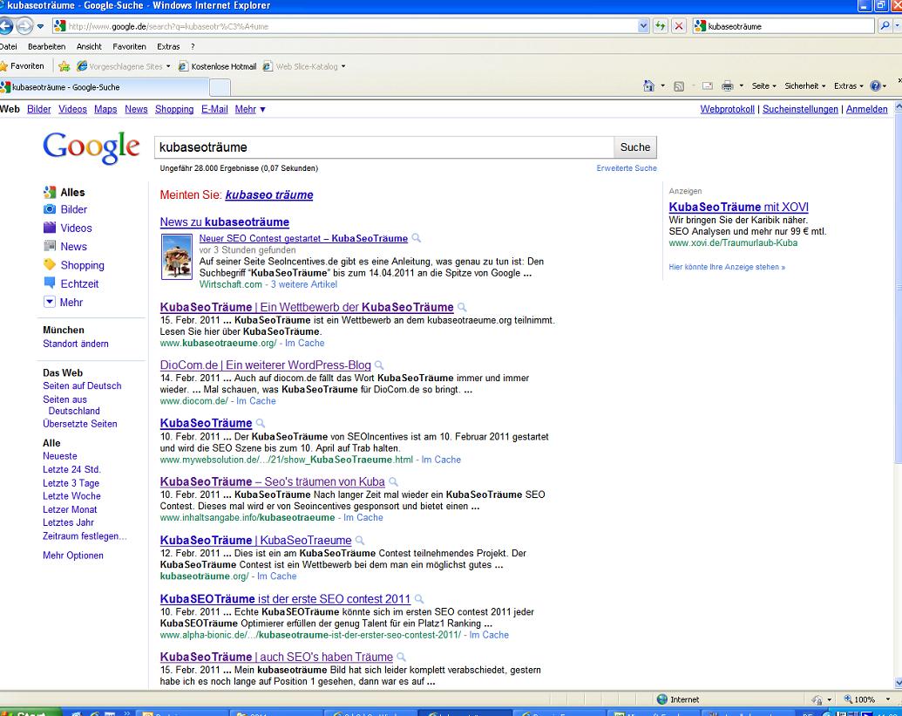Follow the 'kubaseo träume' suggestion link
Screen dimensions: 902x716
[x=269, y=195]
